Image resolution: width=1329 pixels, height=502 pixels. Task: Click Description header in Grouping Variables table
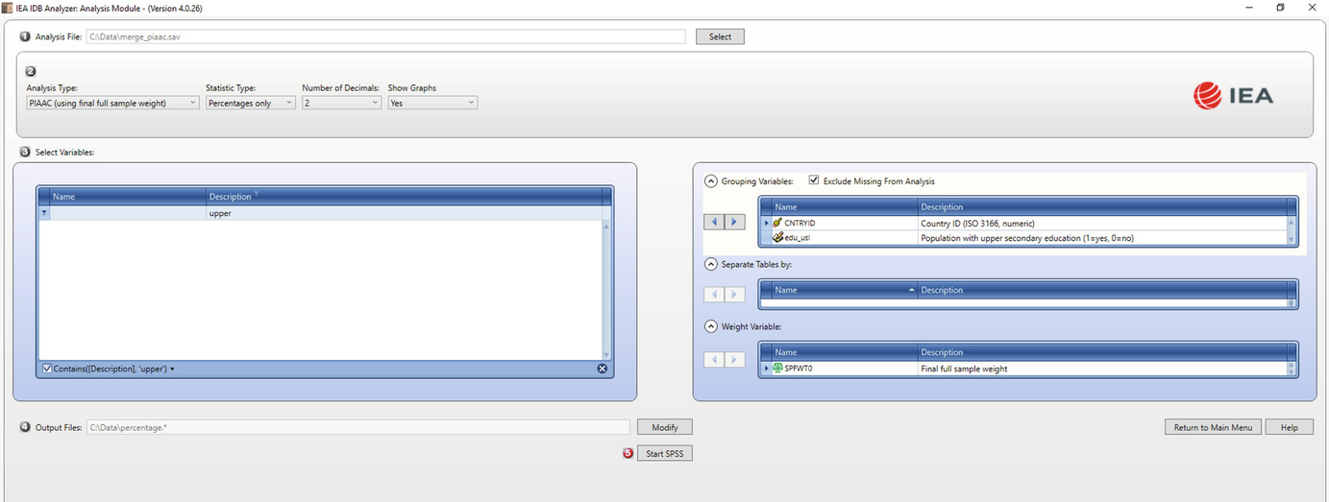(1102, 206)
